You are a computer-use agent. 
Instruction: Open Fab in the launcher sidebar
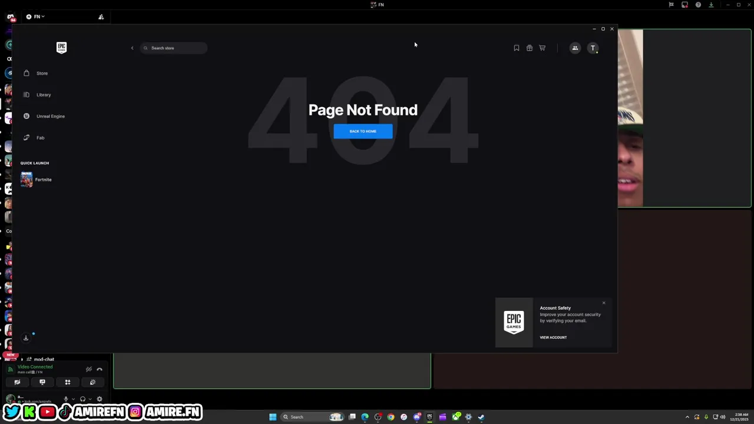40,137
